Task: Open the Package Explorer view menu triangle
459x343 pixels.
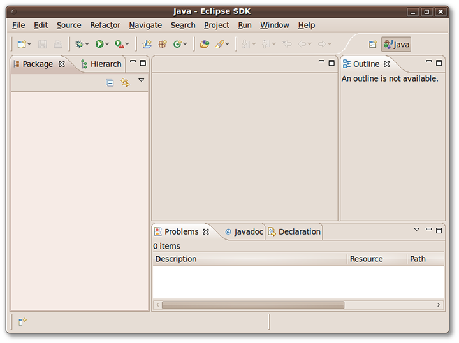Action: [141, 80]
